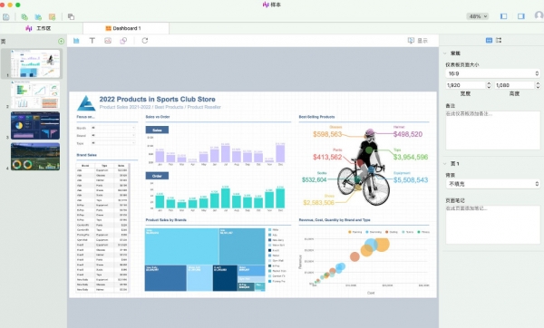Viewport: 544px width, 328px height.
Task: Click the Sales chart label button
Action: [x=157, y=130]
